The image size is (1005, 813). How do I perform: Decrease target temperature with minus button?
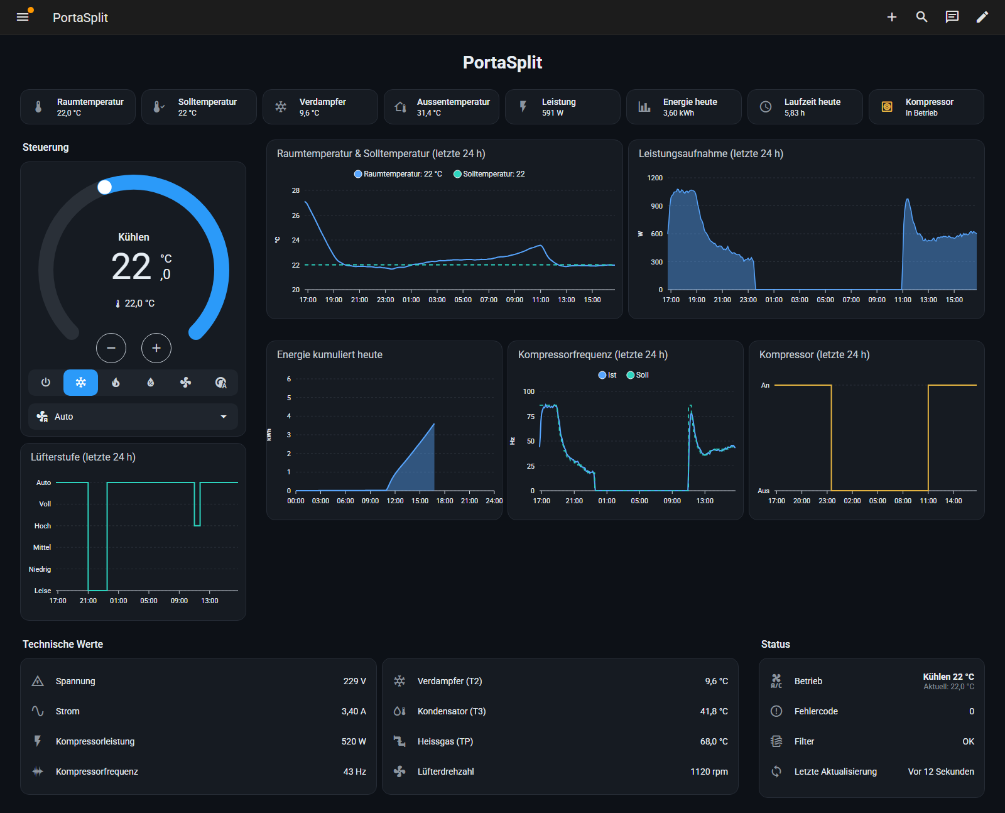coord(111,348)
